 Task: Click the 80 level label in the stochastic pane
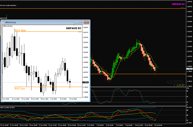point(187,91)
